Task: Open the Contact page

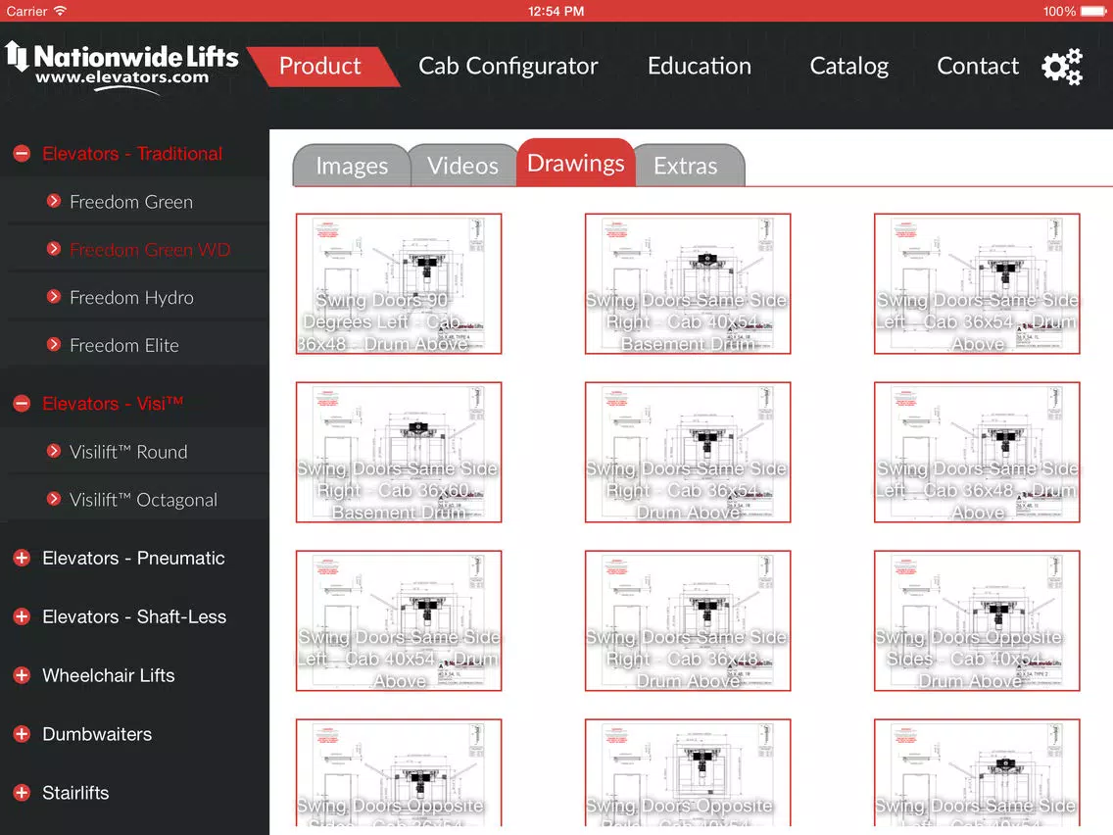Action: coord(978,66)
